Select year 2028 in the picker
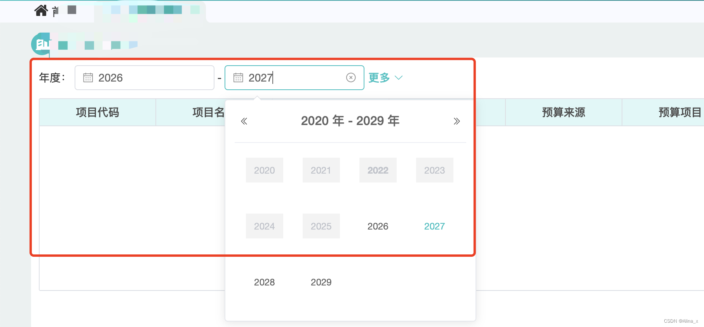The height and width of the screenshot is (327, 704). click(264, 282)
